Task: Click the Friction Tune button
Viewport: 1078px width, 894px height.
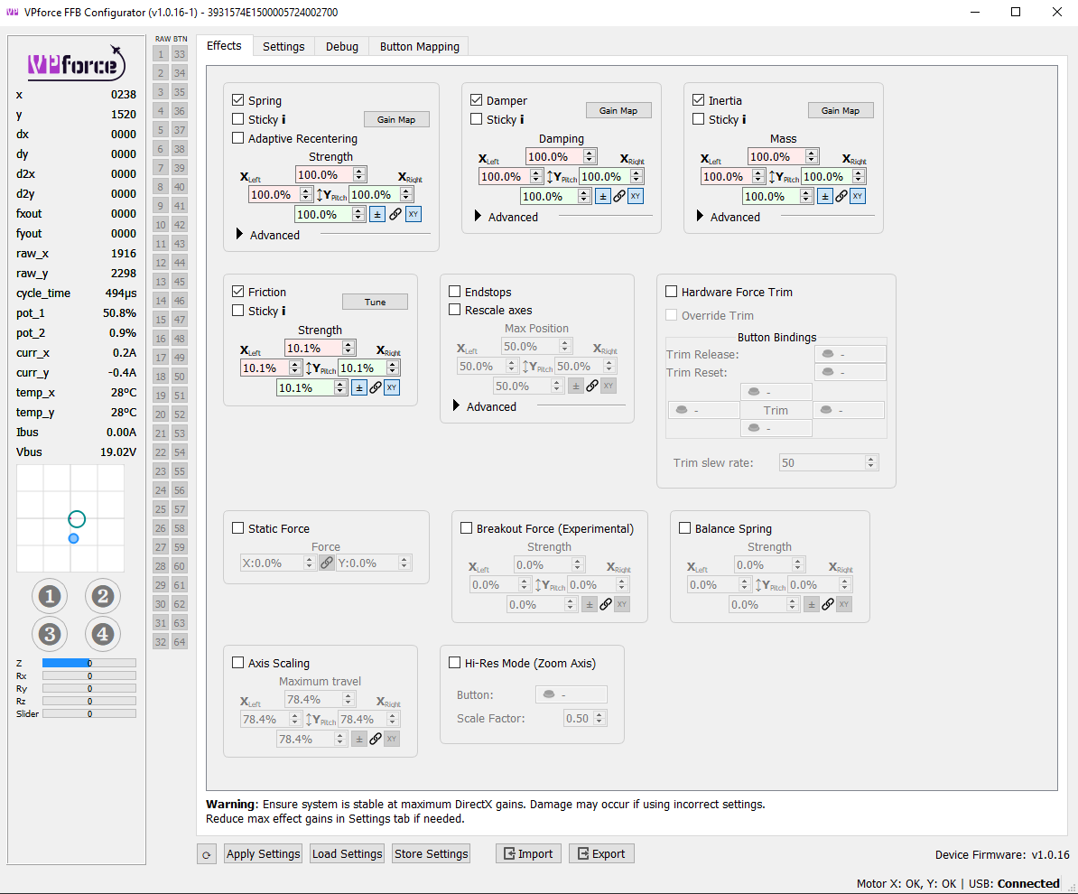Action: [375, 302]
